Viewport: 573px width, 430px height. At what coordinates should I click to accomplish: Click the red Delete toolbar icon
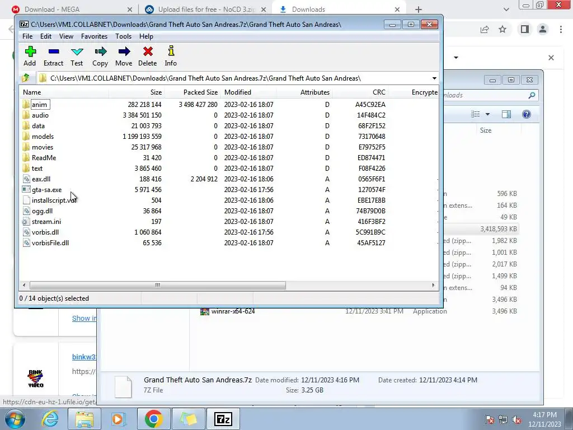[148, 52]
